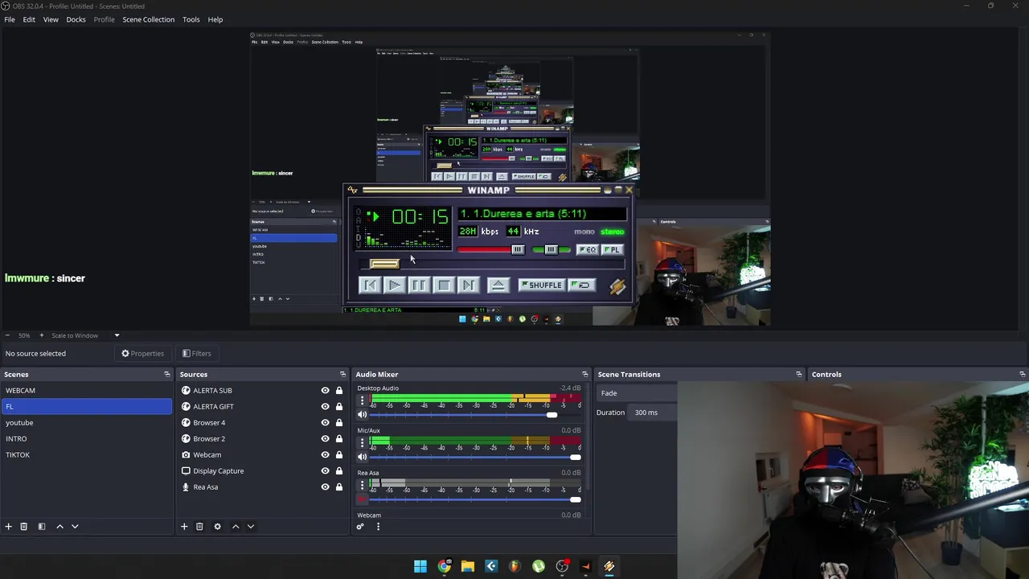
Task: Click the Winamp lightning bolt logo icon
Action: point(617,286)
